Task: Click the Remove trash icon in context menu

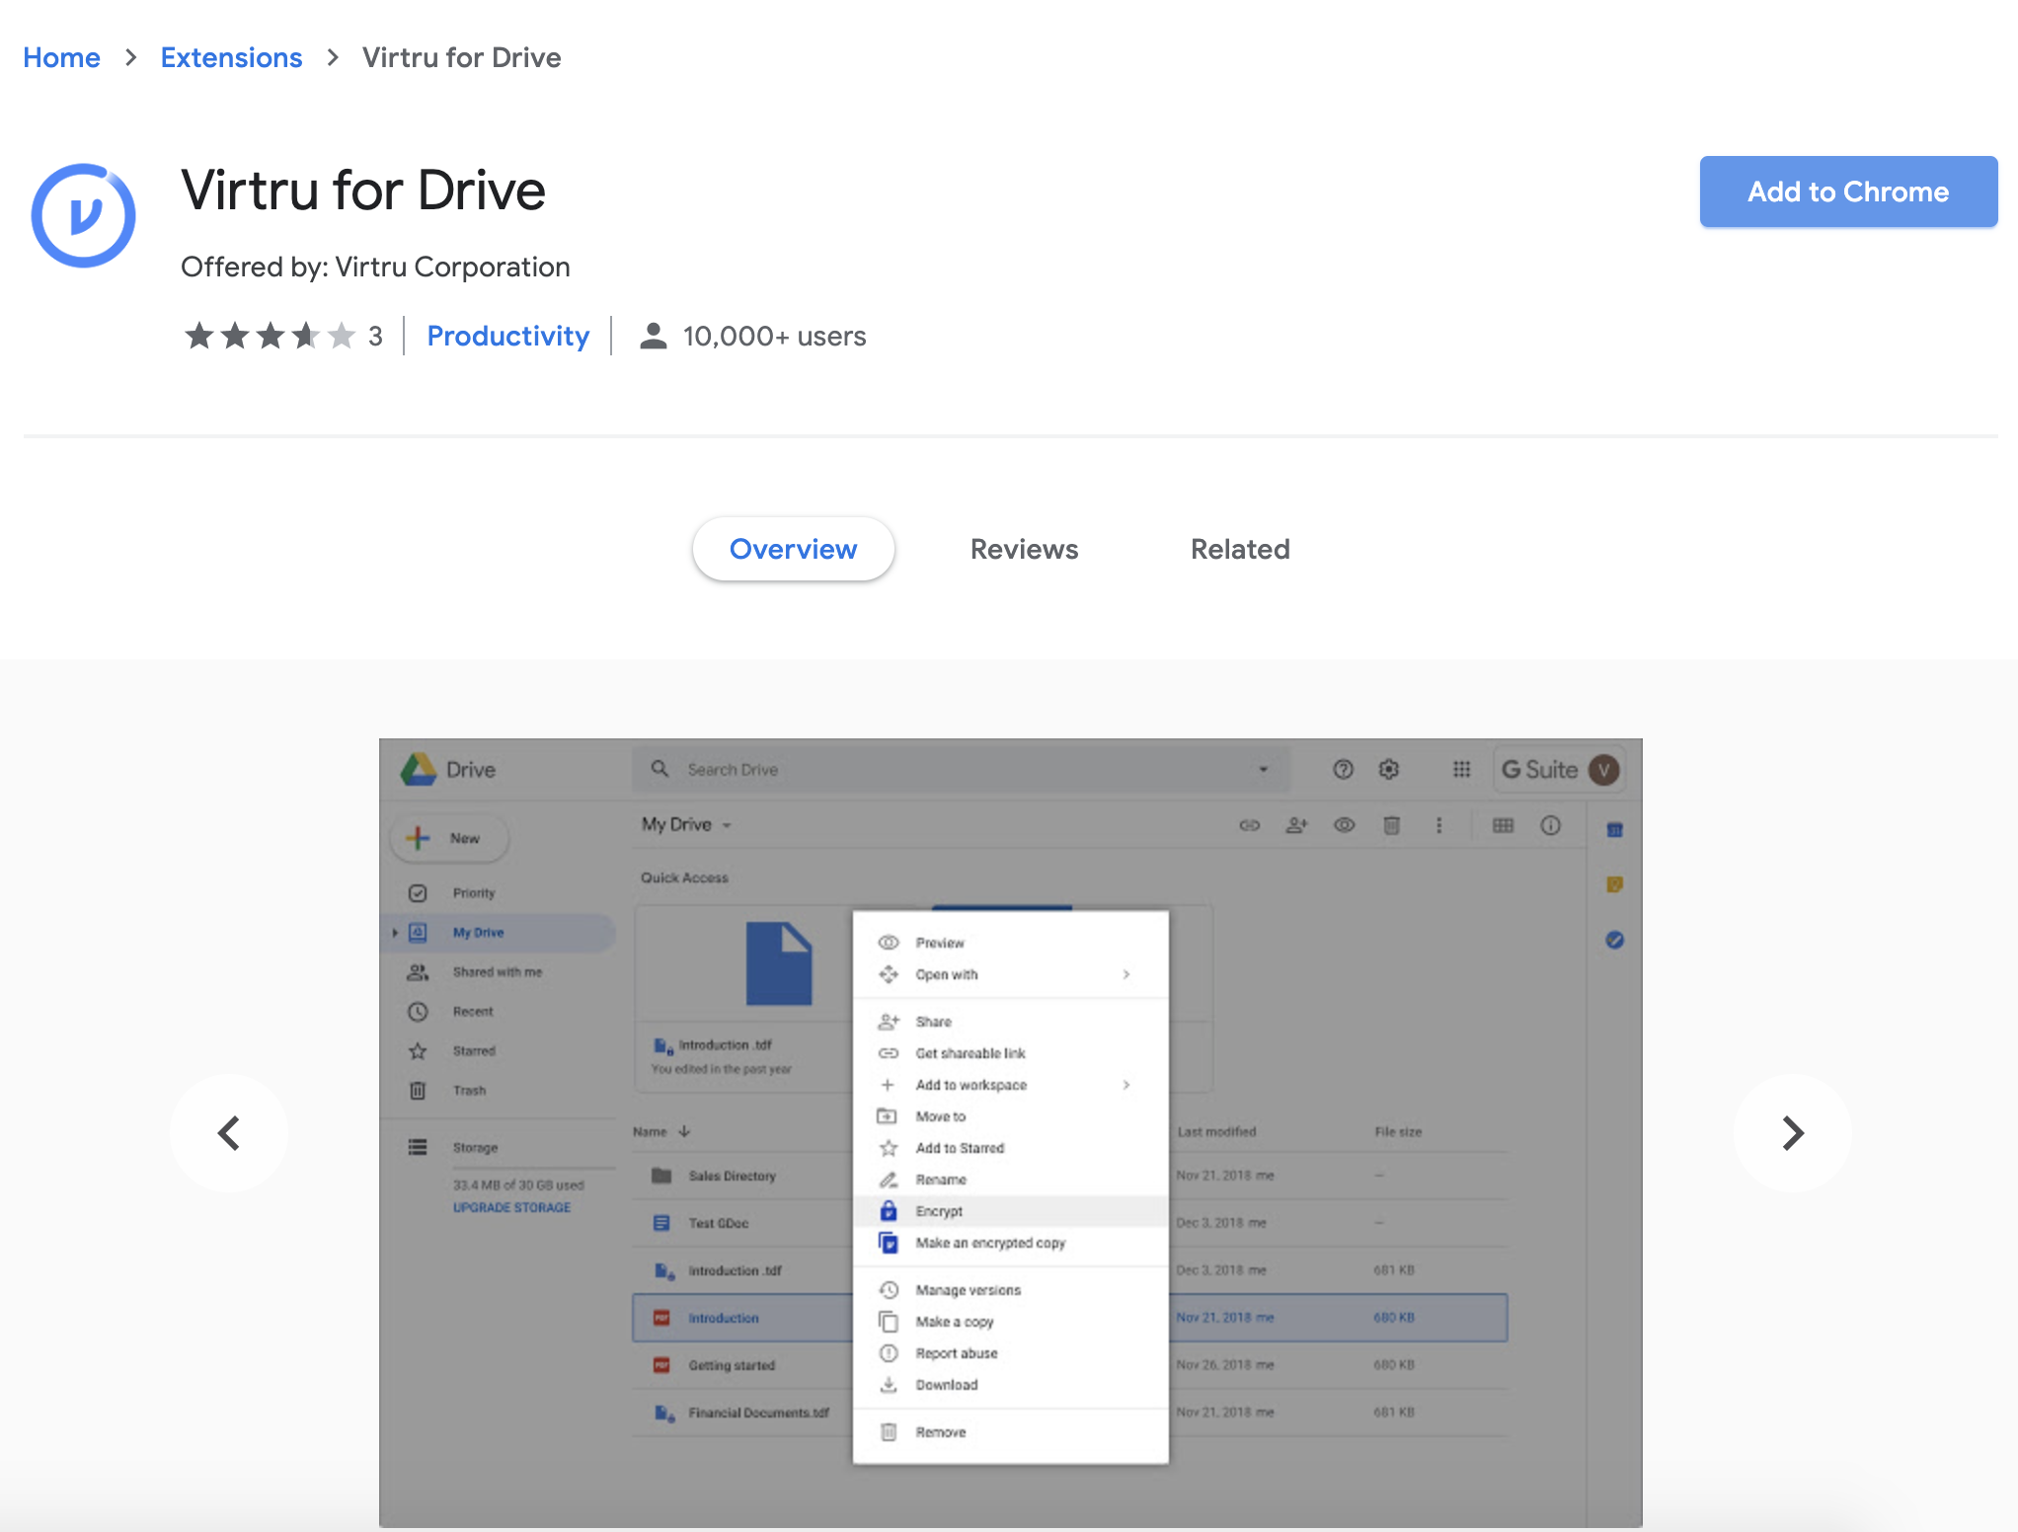Action: point(889,1432)
